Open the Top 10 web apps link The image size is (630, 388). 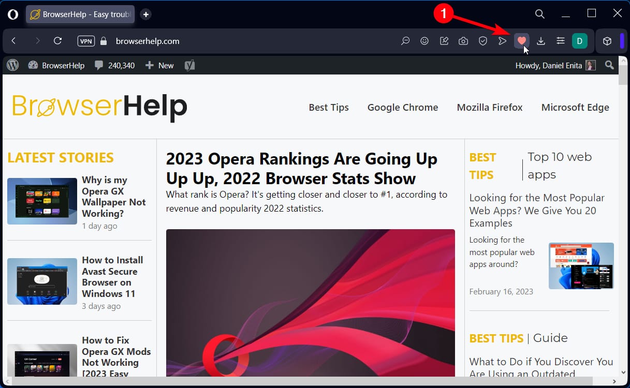[x=560, y=166]
